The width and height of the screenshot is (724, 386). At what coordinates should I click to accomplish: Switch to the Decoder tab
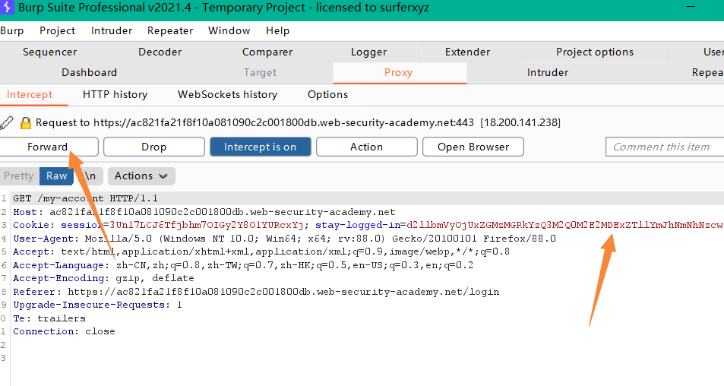[160, 52]
